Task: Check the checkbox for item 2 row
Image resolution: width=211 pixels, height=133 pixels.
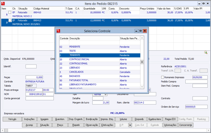Action: pyautogui.click(x=10, y=21)
